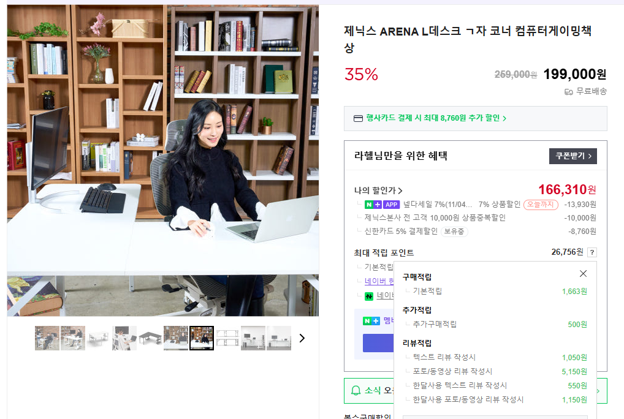Open 행사카드 결제 시 최대 8,760원 추가 할인 link
This screenshot has height=419, width=624.
point(436,118)
